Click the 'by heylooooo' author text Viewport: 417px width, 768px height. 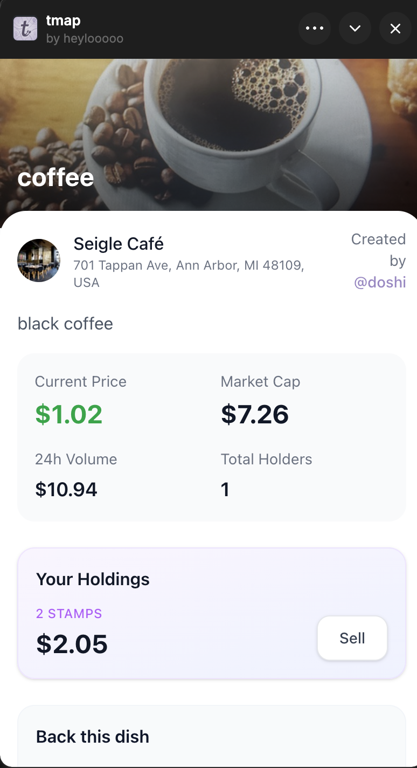[x=85, y=39]
